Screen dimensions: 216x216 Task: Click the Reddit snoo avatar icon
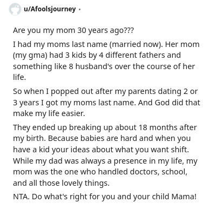15,9
